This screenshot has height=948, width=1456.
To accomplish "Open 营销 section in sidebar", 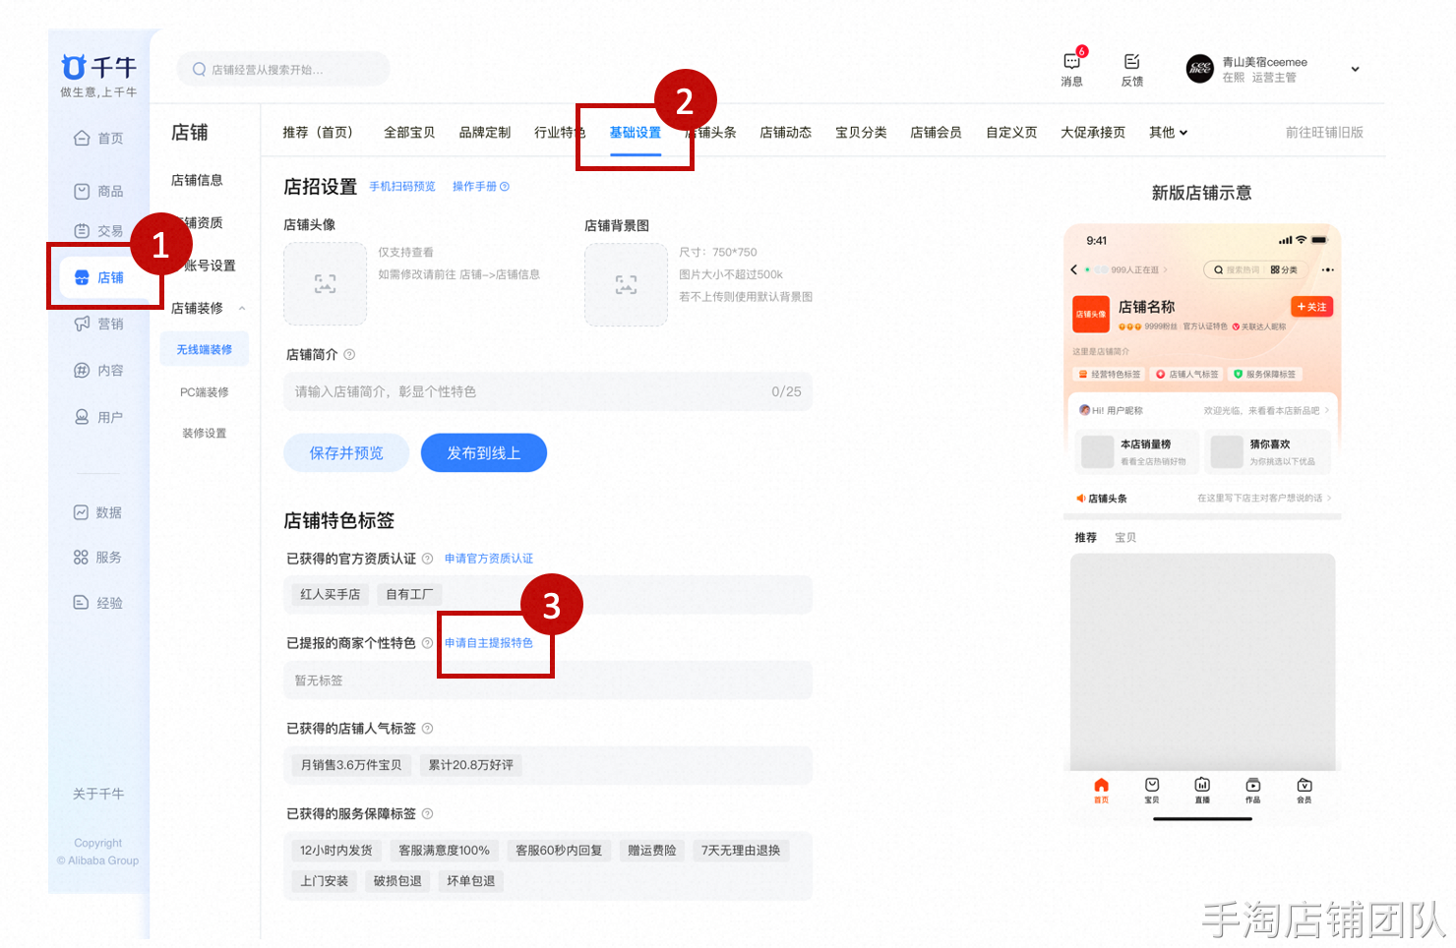I will coord(98,324).
